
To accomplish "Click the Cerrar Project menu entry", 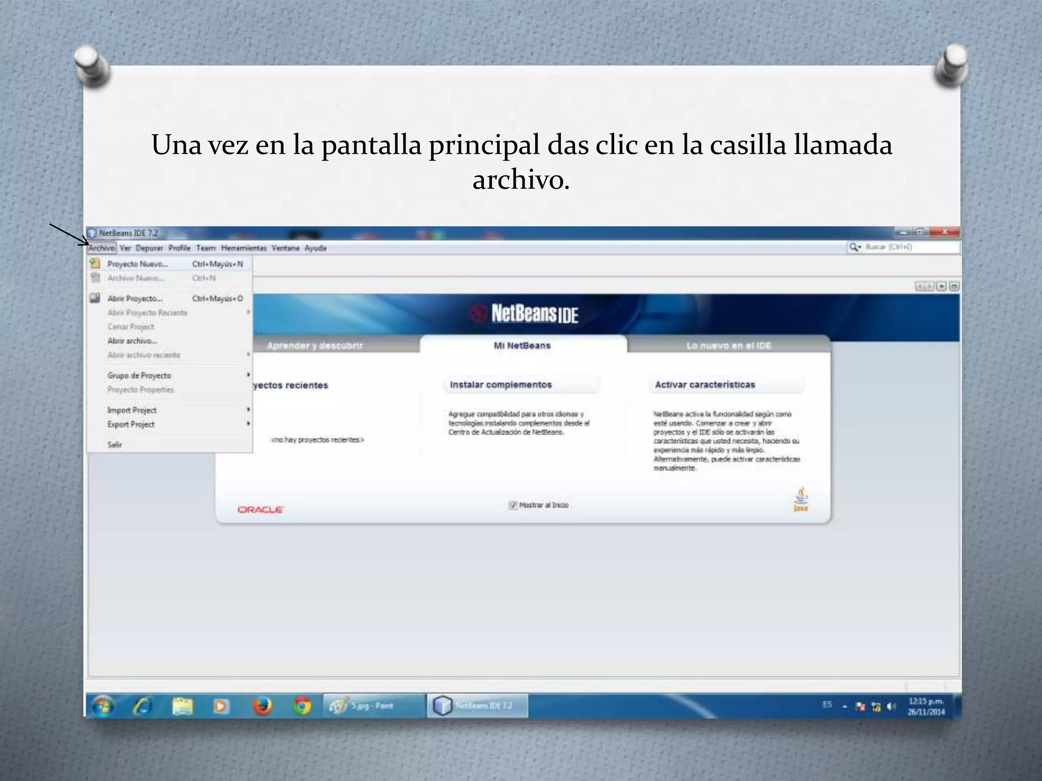I will 170,326.
